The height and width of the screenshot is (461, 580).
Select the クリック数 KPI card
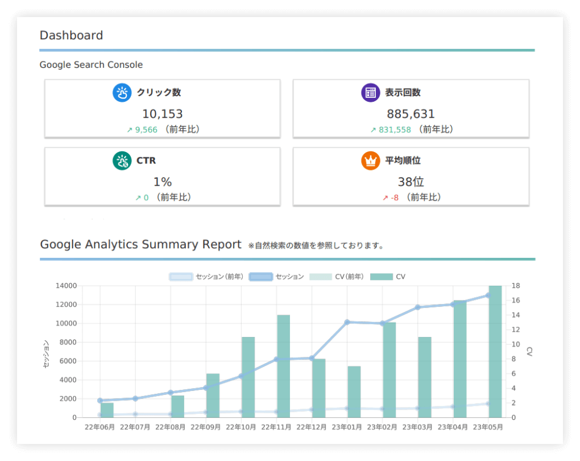click(161, 108)
